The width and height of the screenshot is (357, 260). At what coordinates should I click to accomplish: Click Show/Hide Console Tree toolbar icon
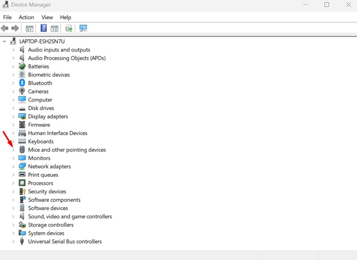coord(29,29)
